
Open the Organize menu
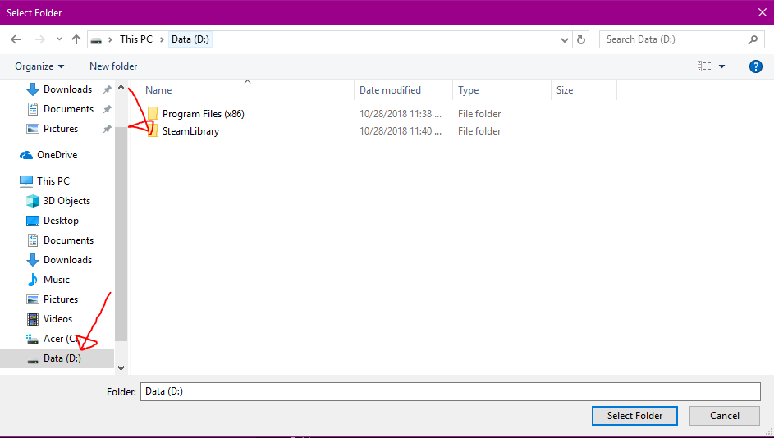(39, 66)
